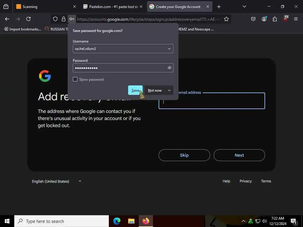Open the Firefox account icon

[x=264, y=19]
